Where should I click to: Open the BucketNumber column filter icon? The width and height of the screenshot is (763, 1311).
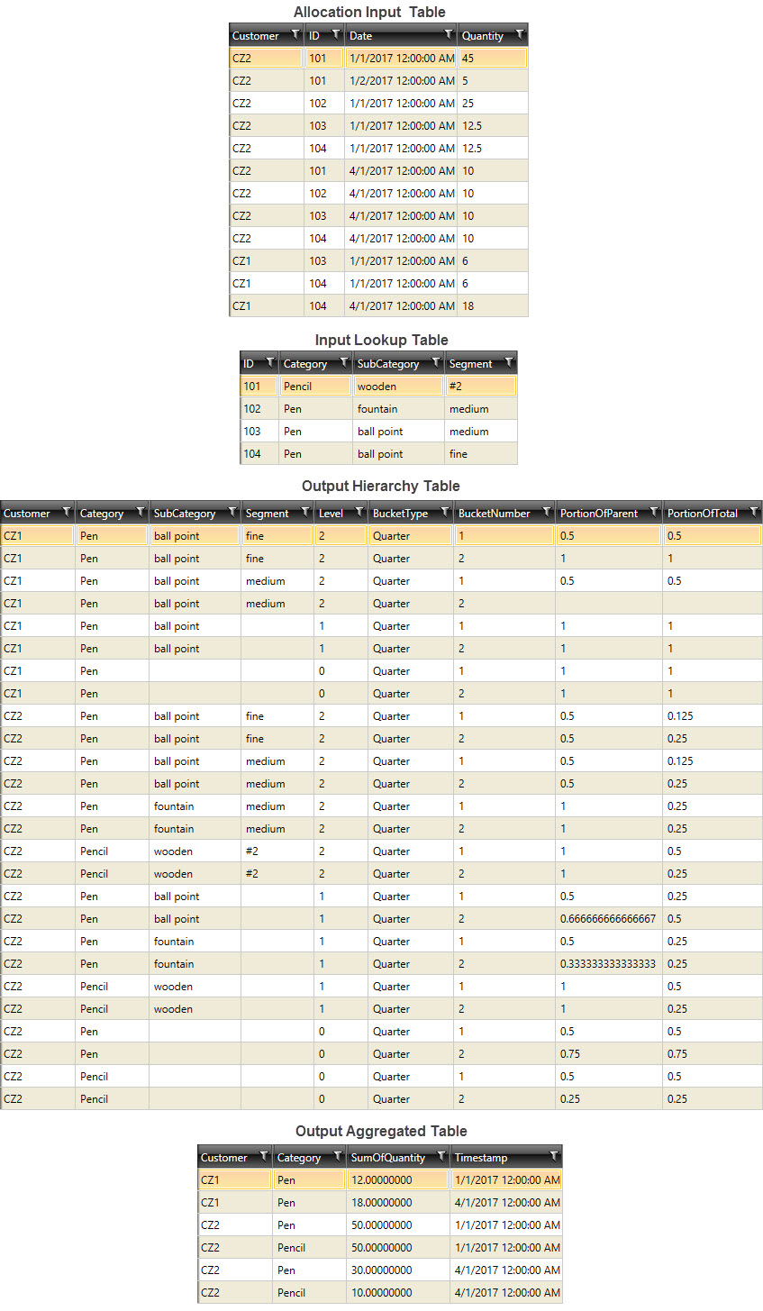click(x=546, y=513)
